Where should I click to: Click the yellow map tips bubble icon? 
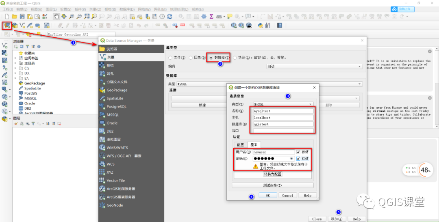(x=230, y=17)
